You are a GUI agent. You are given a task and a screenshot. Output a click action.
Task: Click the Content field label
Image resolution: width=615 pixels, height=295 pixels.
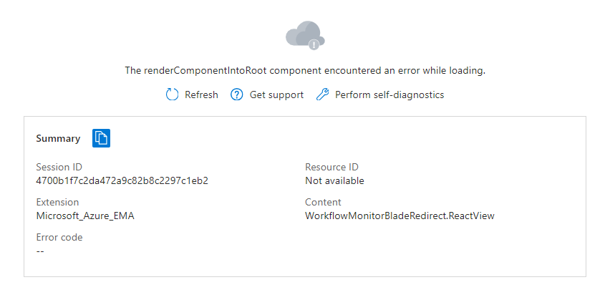323,202
